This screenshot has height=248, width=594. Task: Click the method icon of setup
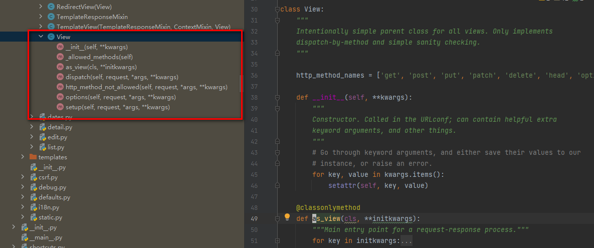[x=60, y=107]
